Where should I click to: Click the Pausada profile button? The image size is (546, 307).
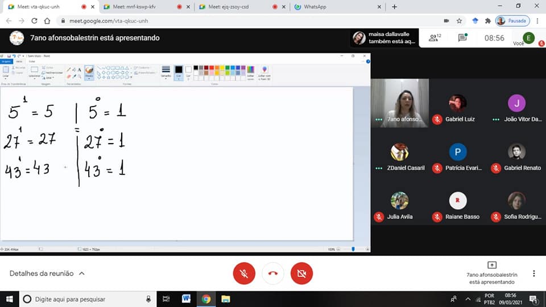pos(512,21)
